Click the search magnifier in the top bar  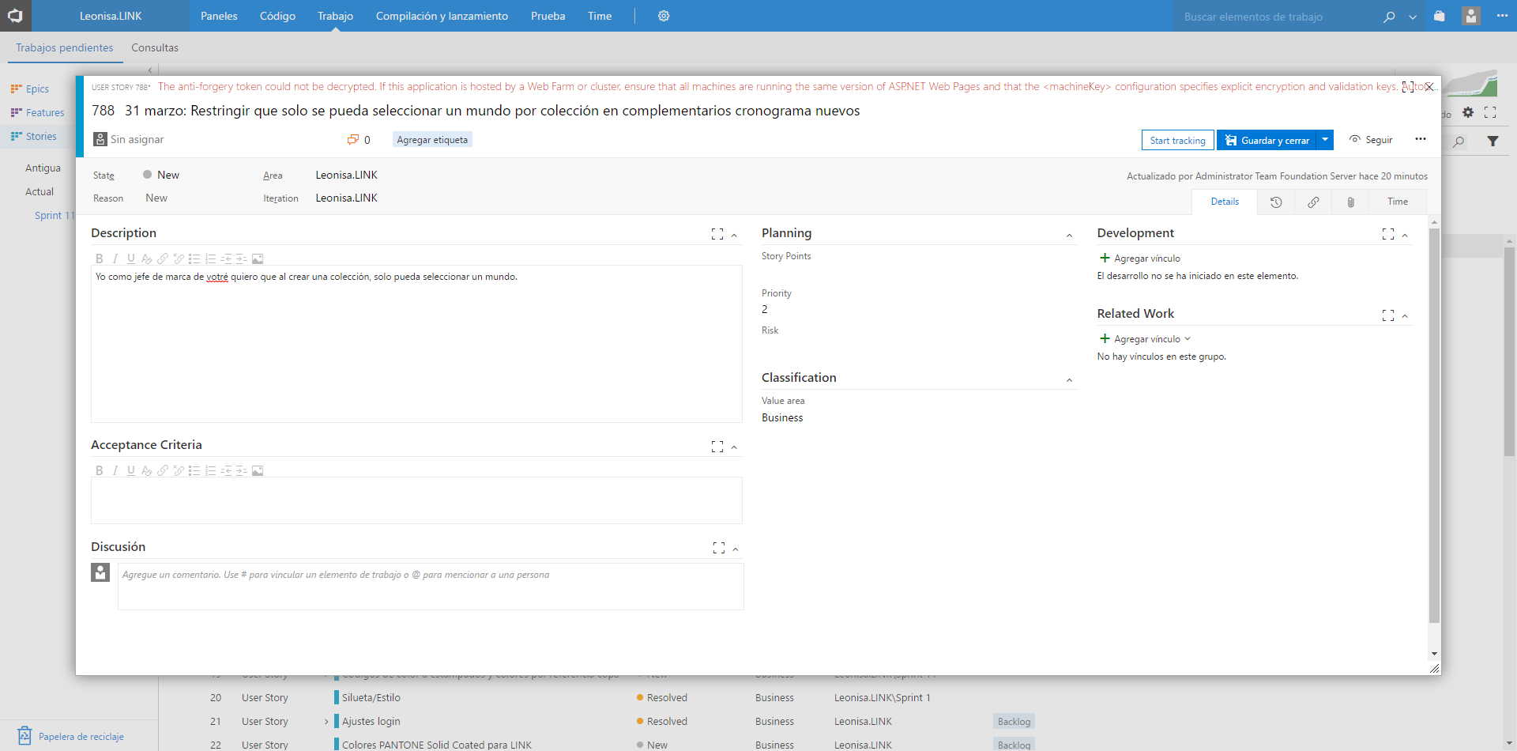1389,17
